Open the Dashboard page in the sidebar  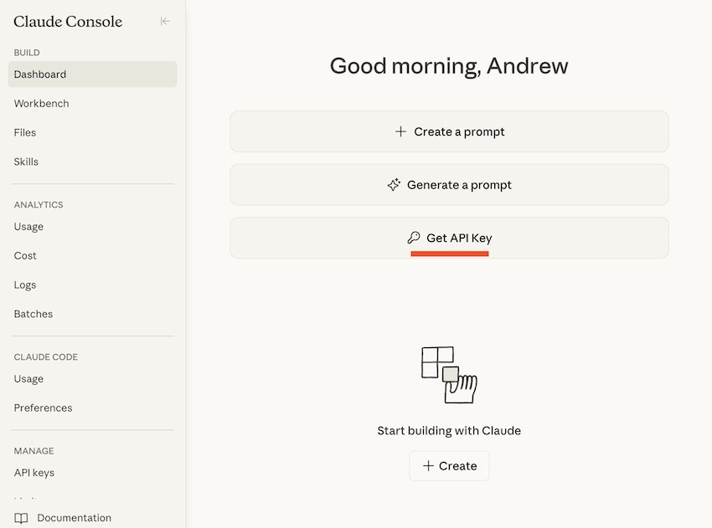click(40, 74)
